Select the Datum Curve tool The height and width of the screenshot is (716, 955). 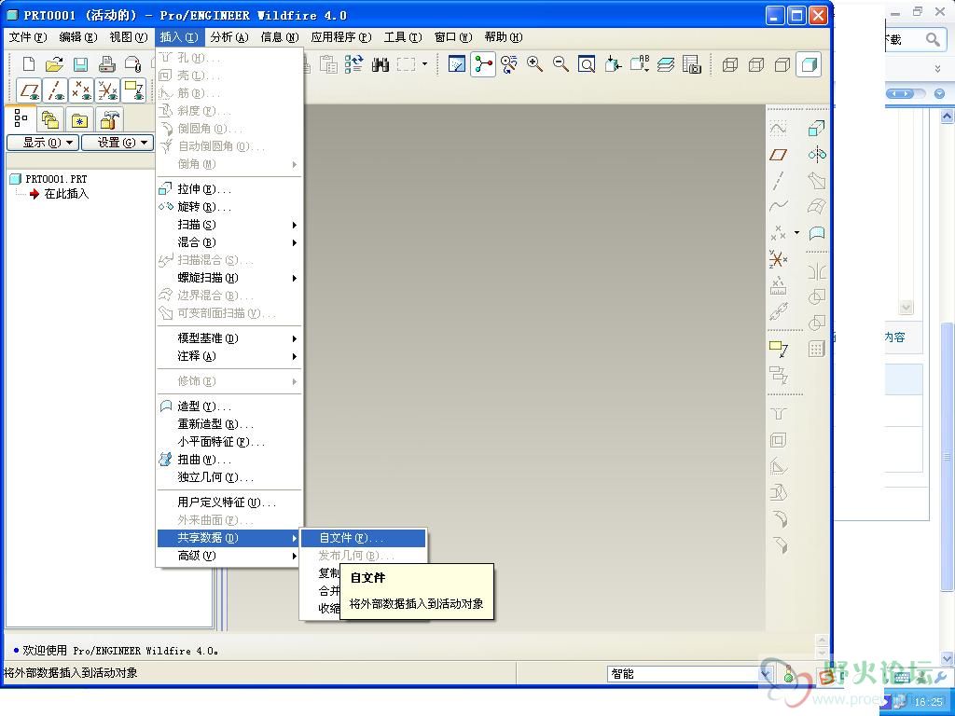[x=779, y=206]
